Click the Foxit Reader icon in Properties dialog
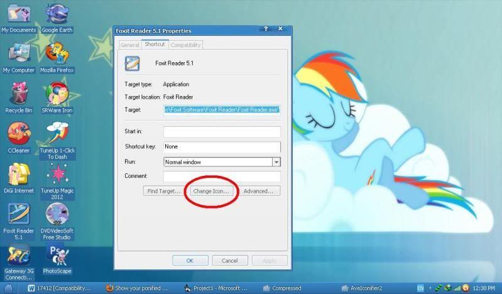Image resolution: width=502 pixels, height=294 pixels. tap(132, 63)
